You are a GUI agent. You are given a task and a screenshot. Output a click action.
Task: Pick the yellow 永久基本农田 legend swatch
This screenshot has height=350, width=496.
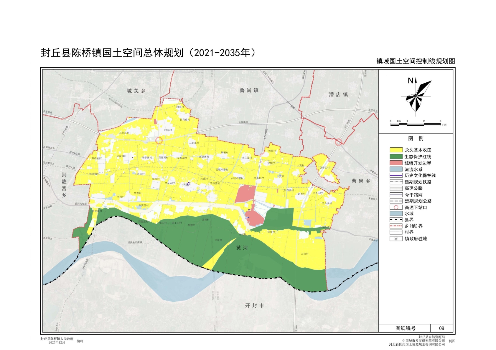click(x=396, y=150)
